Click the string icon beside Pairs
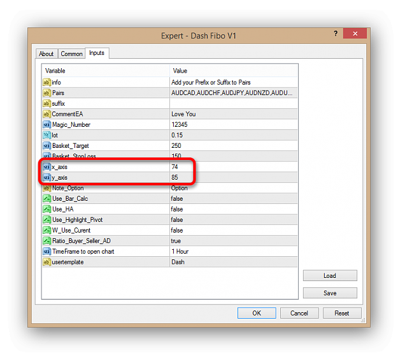 pyautogui.click(x=46, y=93)
